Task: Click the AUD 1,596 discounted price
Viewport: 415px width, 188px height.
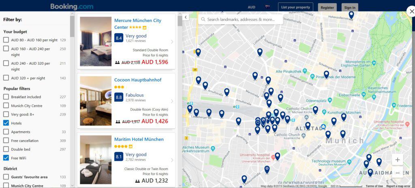Action: point(154,62)
